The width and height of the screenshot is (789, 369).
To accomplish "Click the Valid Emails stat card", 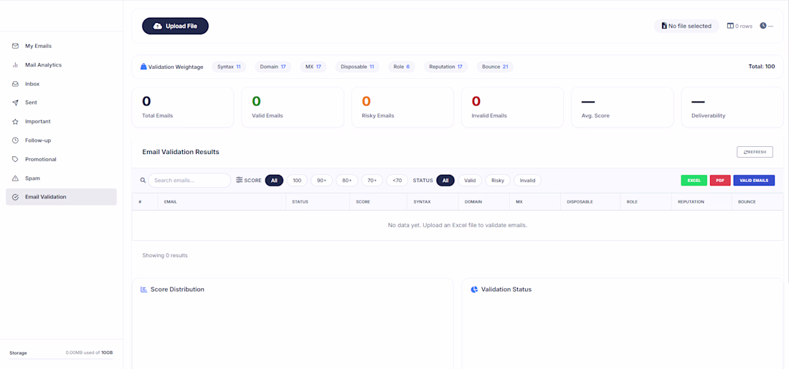I will click(293, 107).
